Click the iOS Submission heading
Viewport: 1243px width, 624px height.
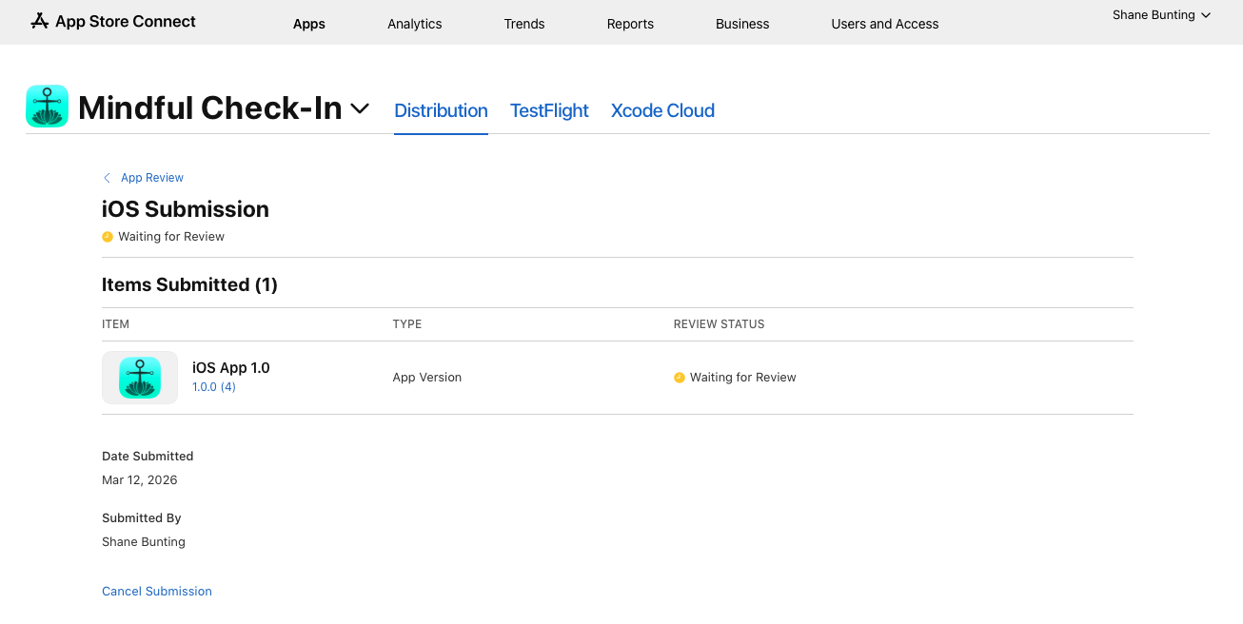[x=186, y=209]
